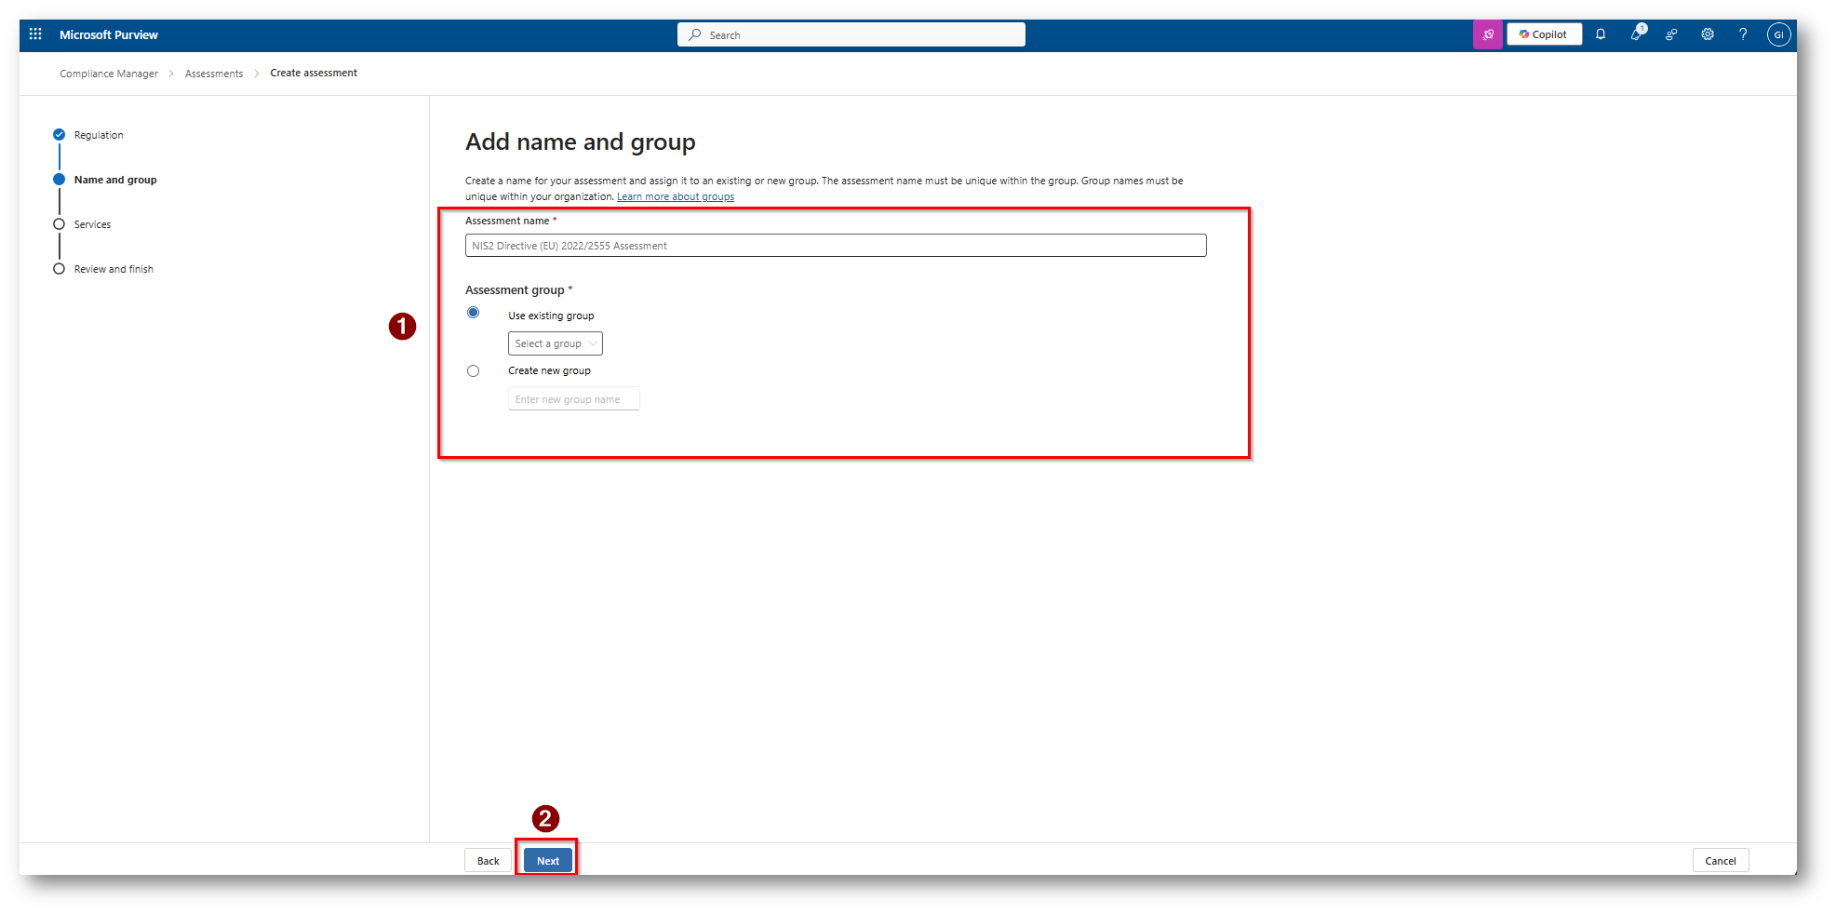Open the feedback community icon

tap(1671, 34)
